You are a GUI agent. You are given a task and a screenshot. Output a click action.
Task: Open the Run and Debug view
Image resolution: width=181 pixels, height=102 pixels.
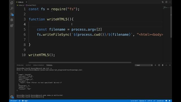[x=12, y=20]
